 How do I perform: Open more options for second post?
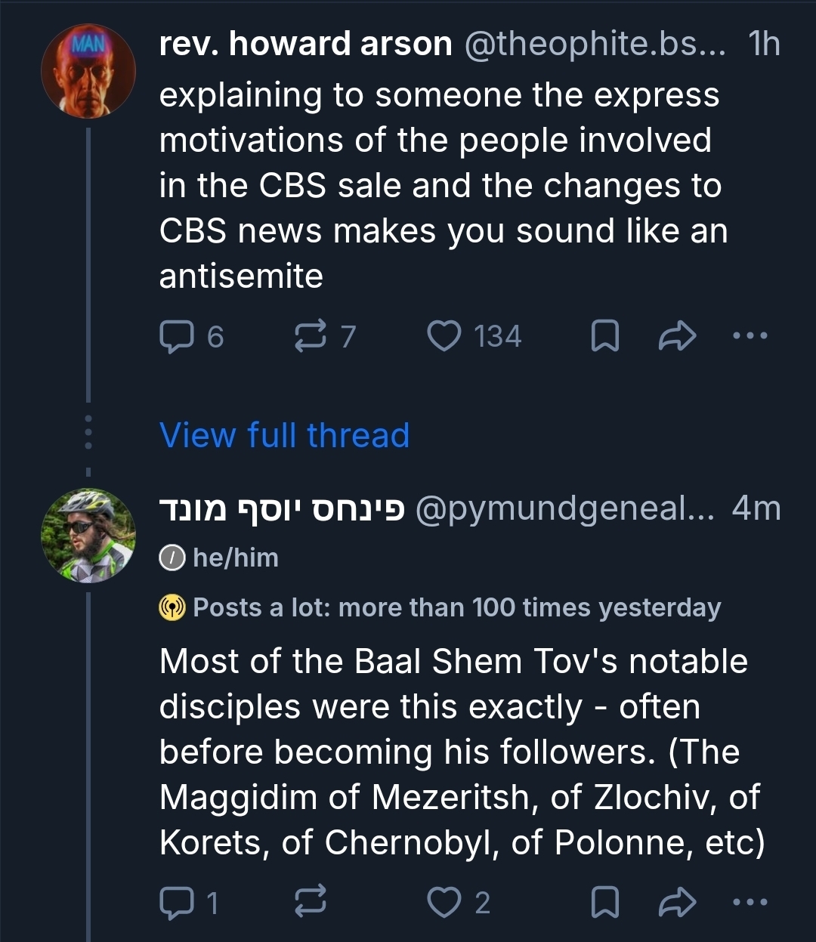coord(750,901)
